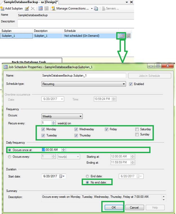Click the Starting at time spinner arrows

(x=133, y=156)
